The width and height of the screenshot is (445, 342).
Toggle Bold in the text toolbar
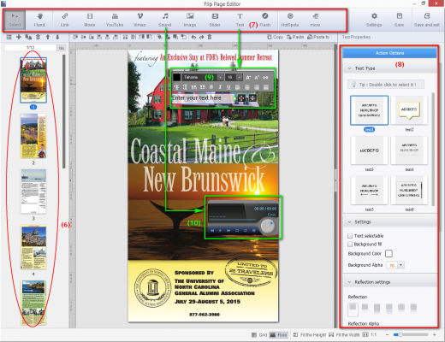tap(211, 87)
